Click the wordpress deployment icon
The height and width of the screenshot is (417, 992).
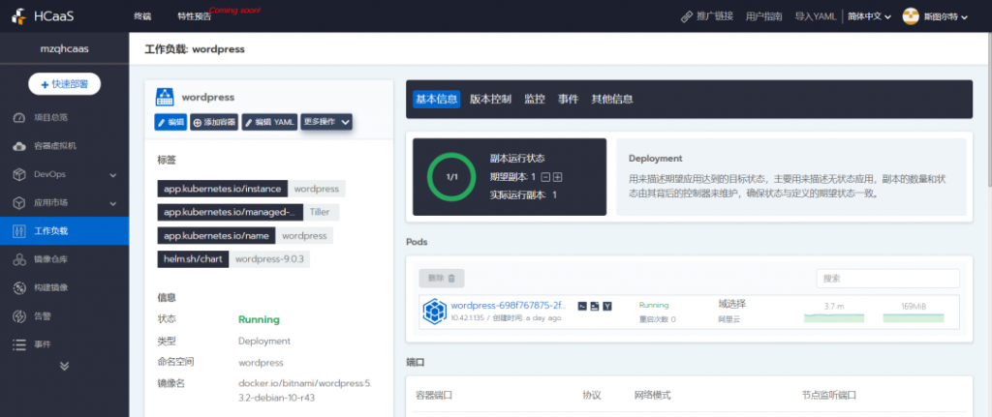pos(165,98)
